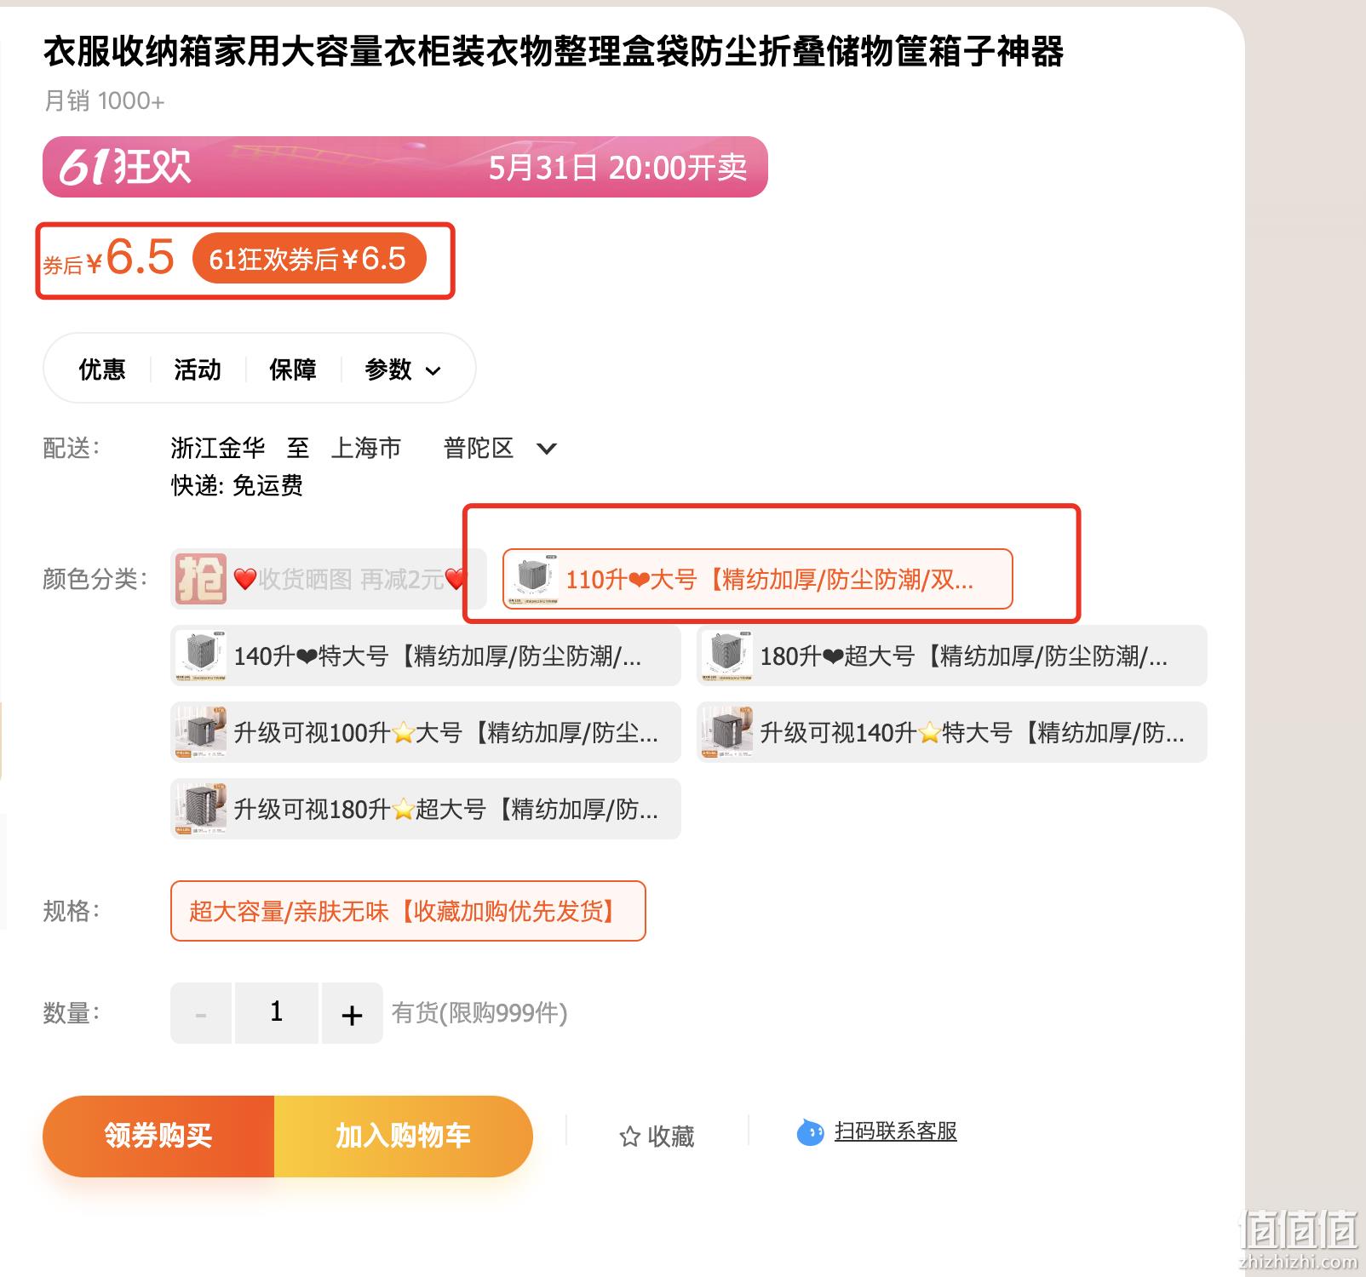Expand the 参数 chevron dropdown

433,370
